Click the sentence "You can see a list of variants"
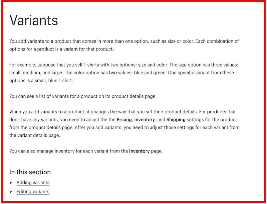267x204 pixels. [x=83, y=96]
